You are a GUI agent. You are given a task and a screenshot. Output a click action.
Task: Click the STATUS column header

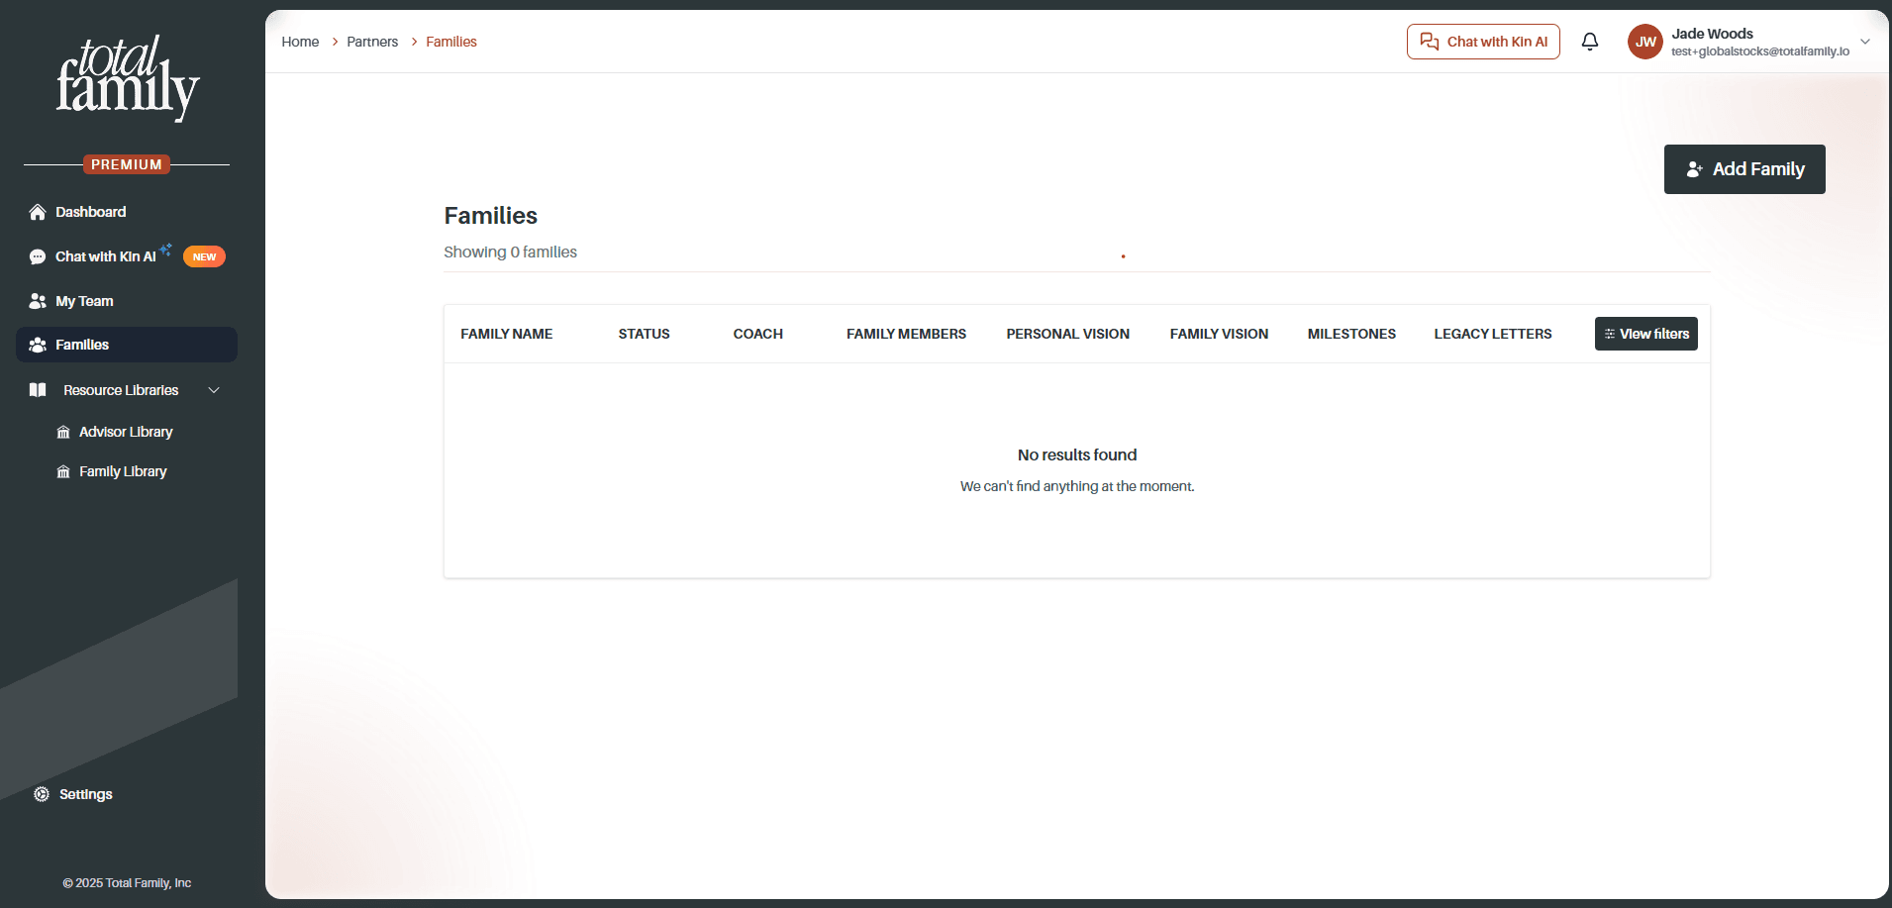645,334
